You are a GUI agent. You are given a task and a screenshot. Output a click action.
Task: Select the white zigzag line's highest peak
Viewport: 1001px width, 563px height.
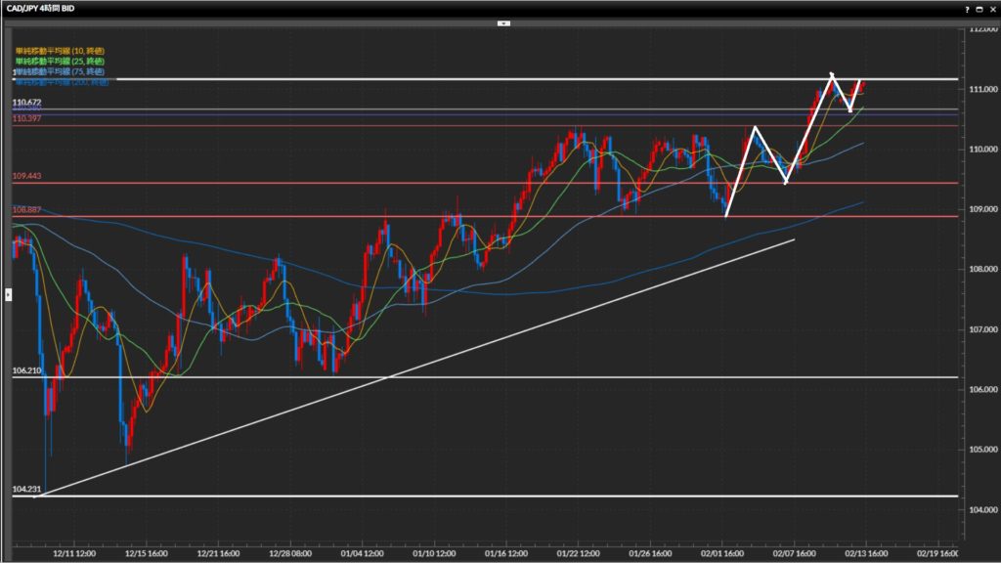click(x=831, y=74)
